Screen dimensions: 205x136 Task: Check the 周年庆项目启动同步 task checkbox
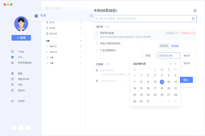[97, 43]
